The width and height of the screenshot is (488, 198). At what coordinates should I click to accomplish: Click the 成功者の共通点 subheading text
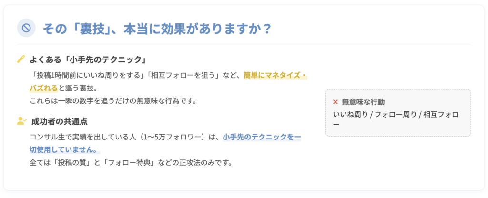coord(60,121)
